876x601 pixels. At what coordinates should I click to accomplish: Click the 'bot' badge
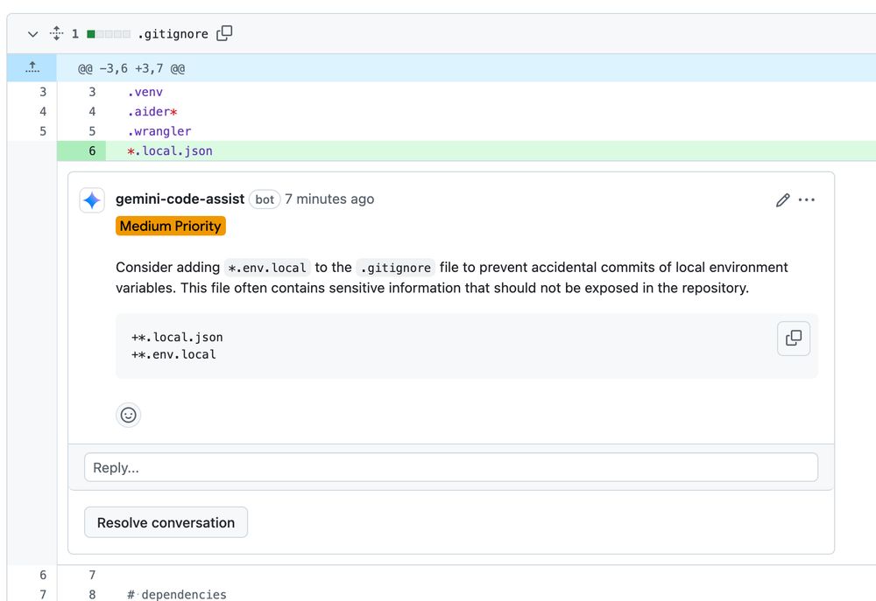[265, 199]
